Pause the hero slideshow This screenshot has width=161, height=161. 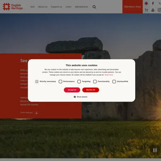[155, 150]
